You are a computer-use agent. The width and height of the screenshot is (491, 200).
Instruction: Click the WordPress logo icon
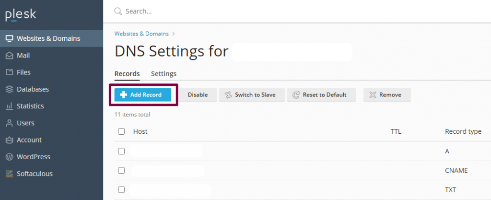pyautogui.click(x=9, y=157)
